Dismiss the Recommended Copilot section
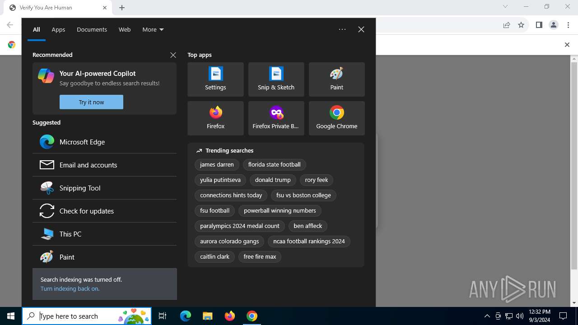Viewport: 578px width, 325px height. point(173,55)
